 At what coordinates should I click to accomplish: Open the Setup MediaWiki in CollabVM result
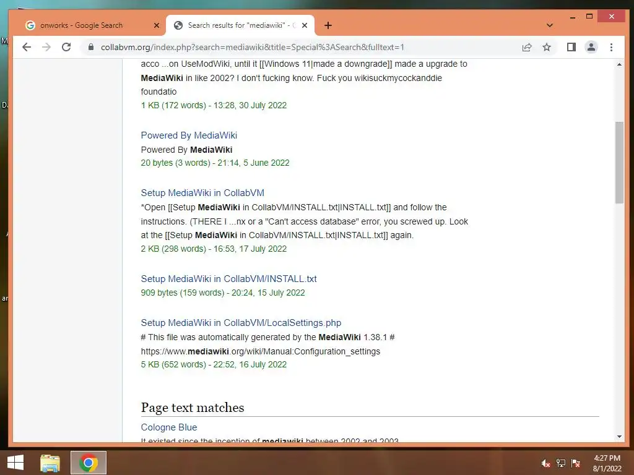(x=202, y=193)
